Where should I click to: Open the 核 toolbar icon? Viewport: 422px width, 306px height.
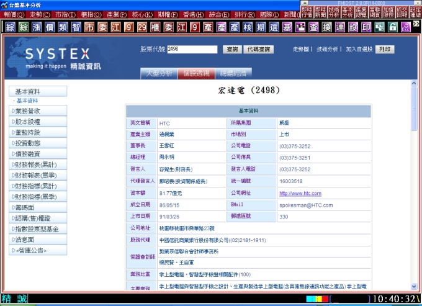tap(248, 27)
